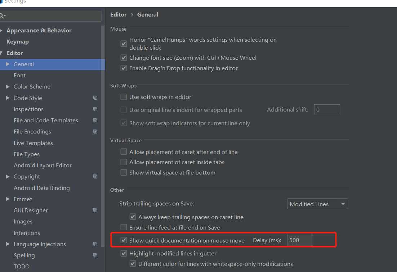Click the project-scope icon beside Inspections

click(x=95, y=109)
